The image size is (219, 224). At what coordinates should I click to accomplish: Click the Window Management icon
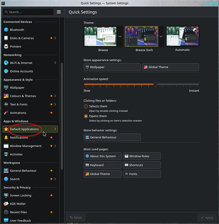[6, 146]
